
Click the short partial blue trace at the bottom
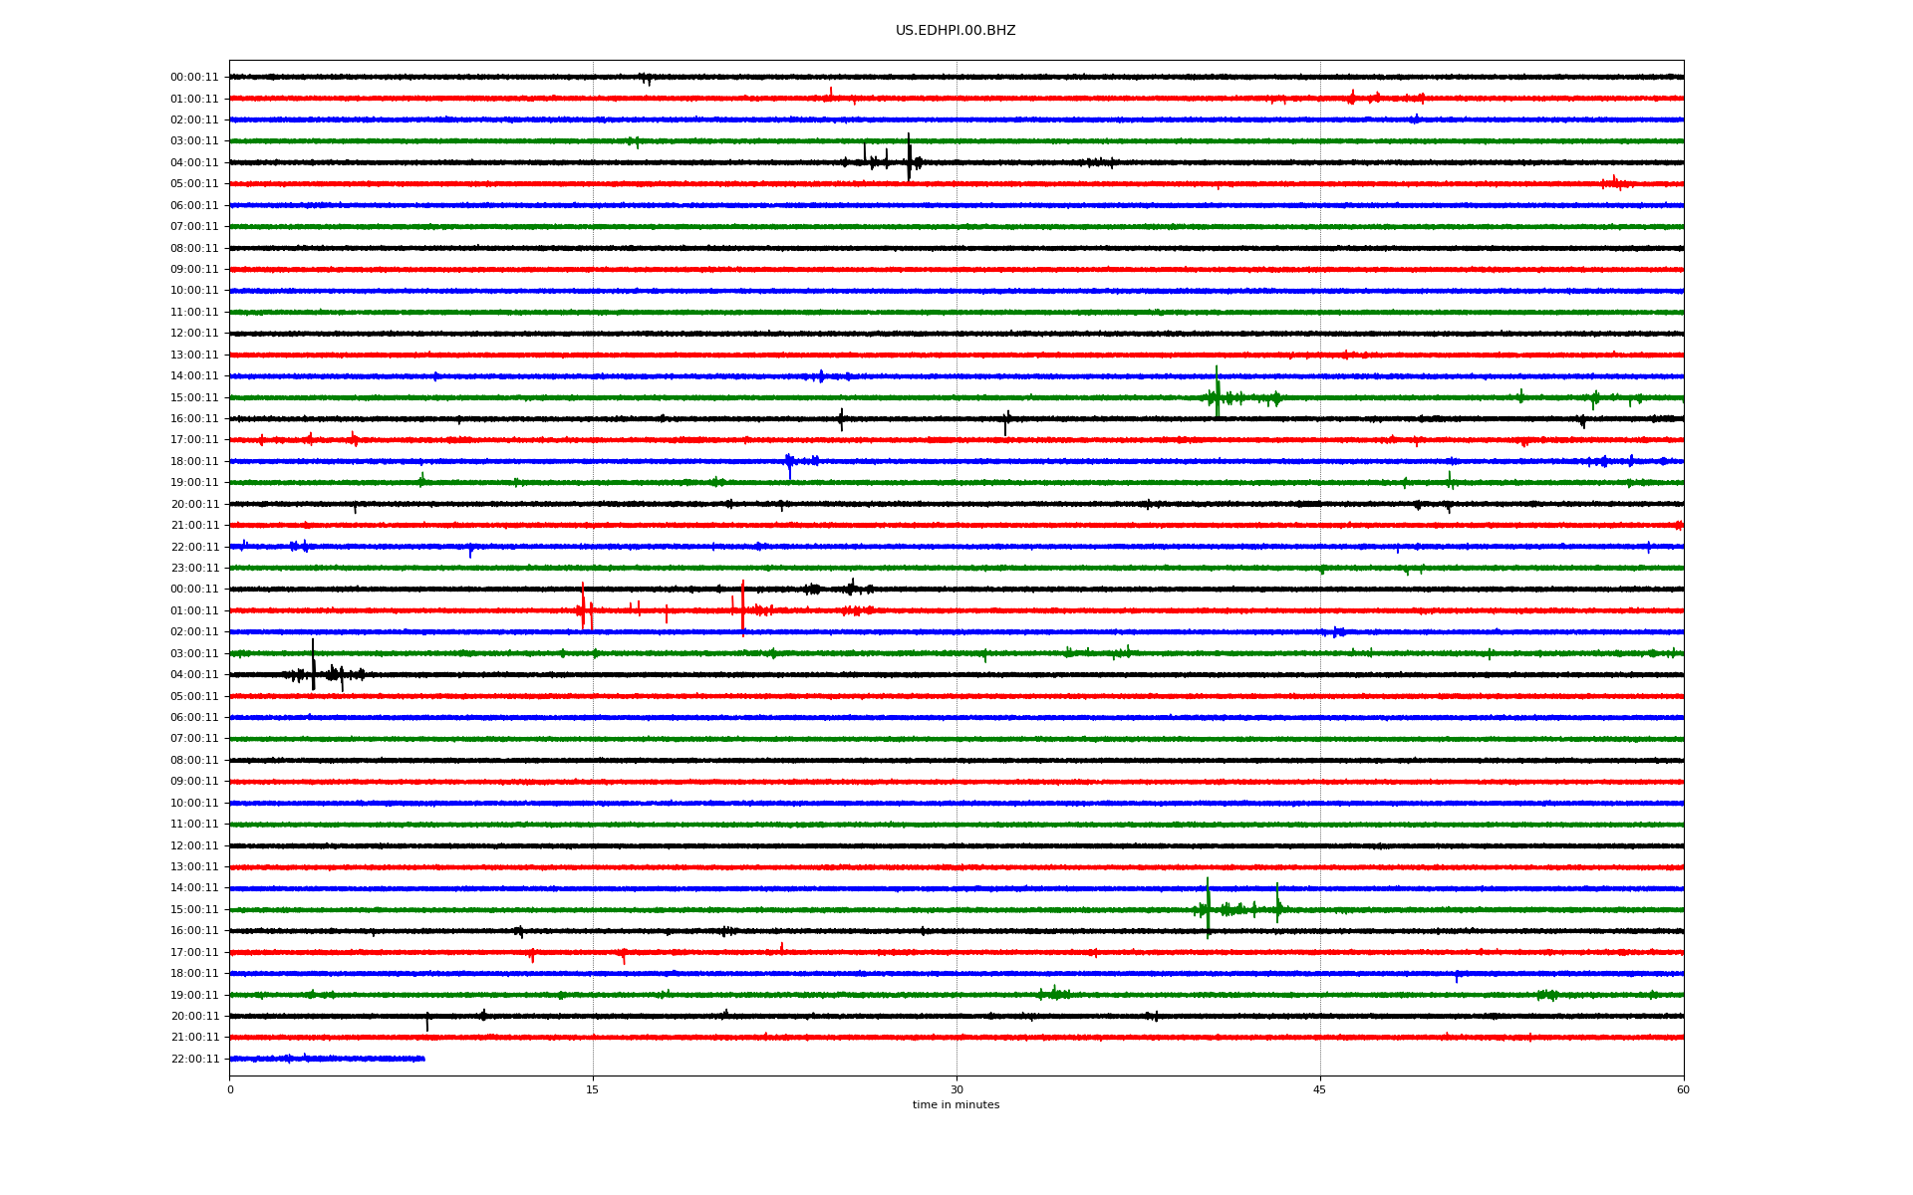click(x=327, y=1059)
